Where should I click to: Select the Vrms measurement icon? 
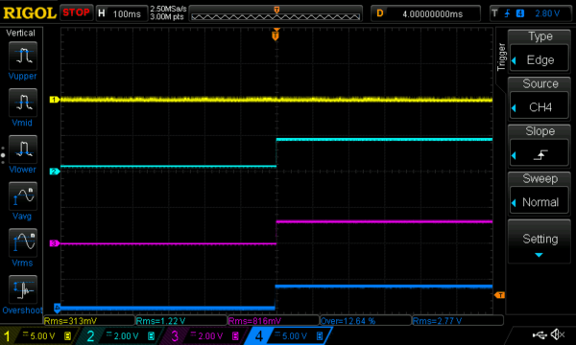click(23, 242)
